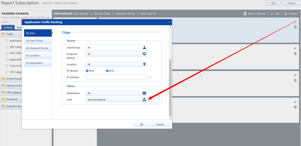This screenshot has height=146, width=301.
Task: Click the trash delete icon on first report item
Action: (295, 27)
